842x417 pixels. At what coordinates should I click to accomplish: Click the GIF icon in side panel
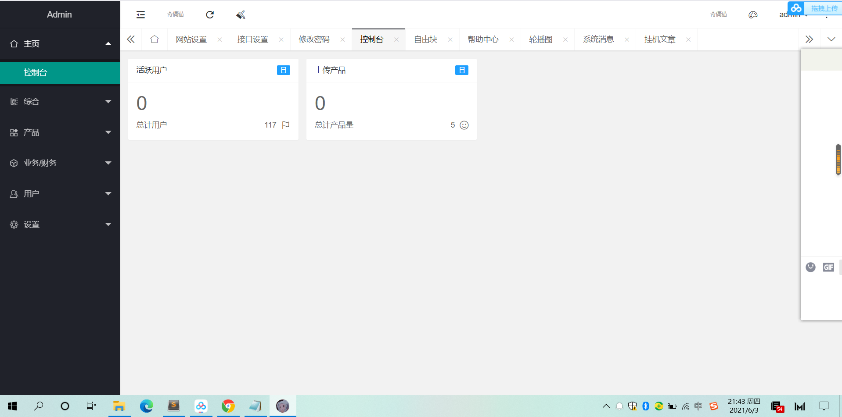click(x=828, y=267)
